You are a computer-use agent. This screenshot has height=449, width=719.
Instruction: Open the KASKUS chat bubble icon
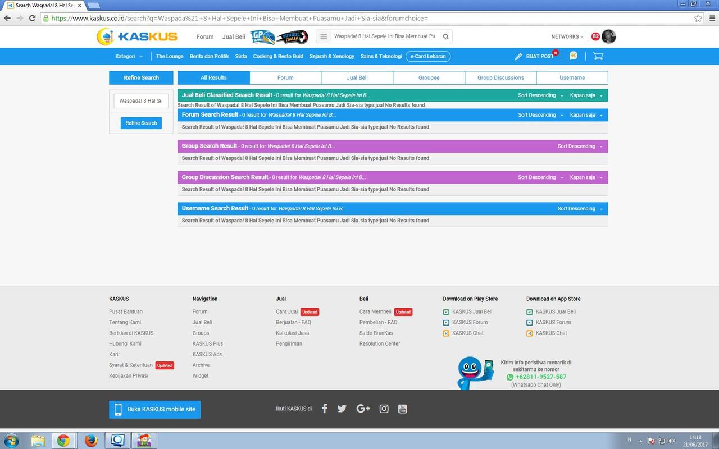[x=573, y=56]
